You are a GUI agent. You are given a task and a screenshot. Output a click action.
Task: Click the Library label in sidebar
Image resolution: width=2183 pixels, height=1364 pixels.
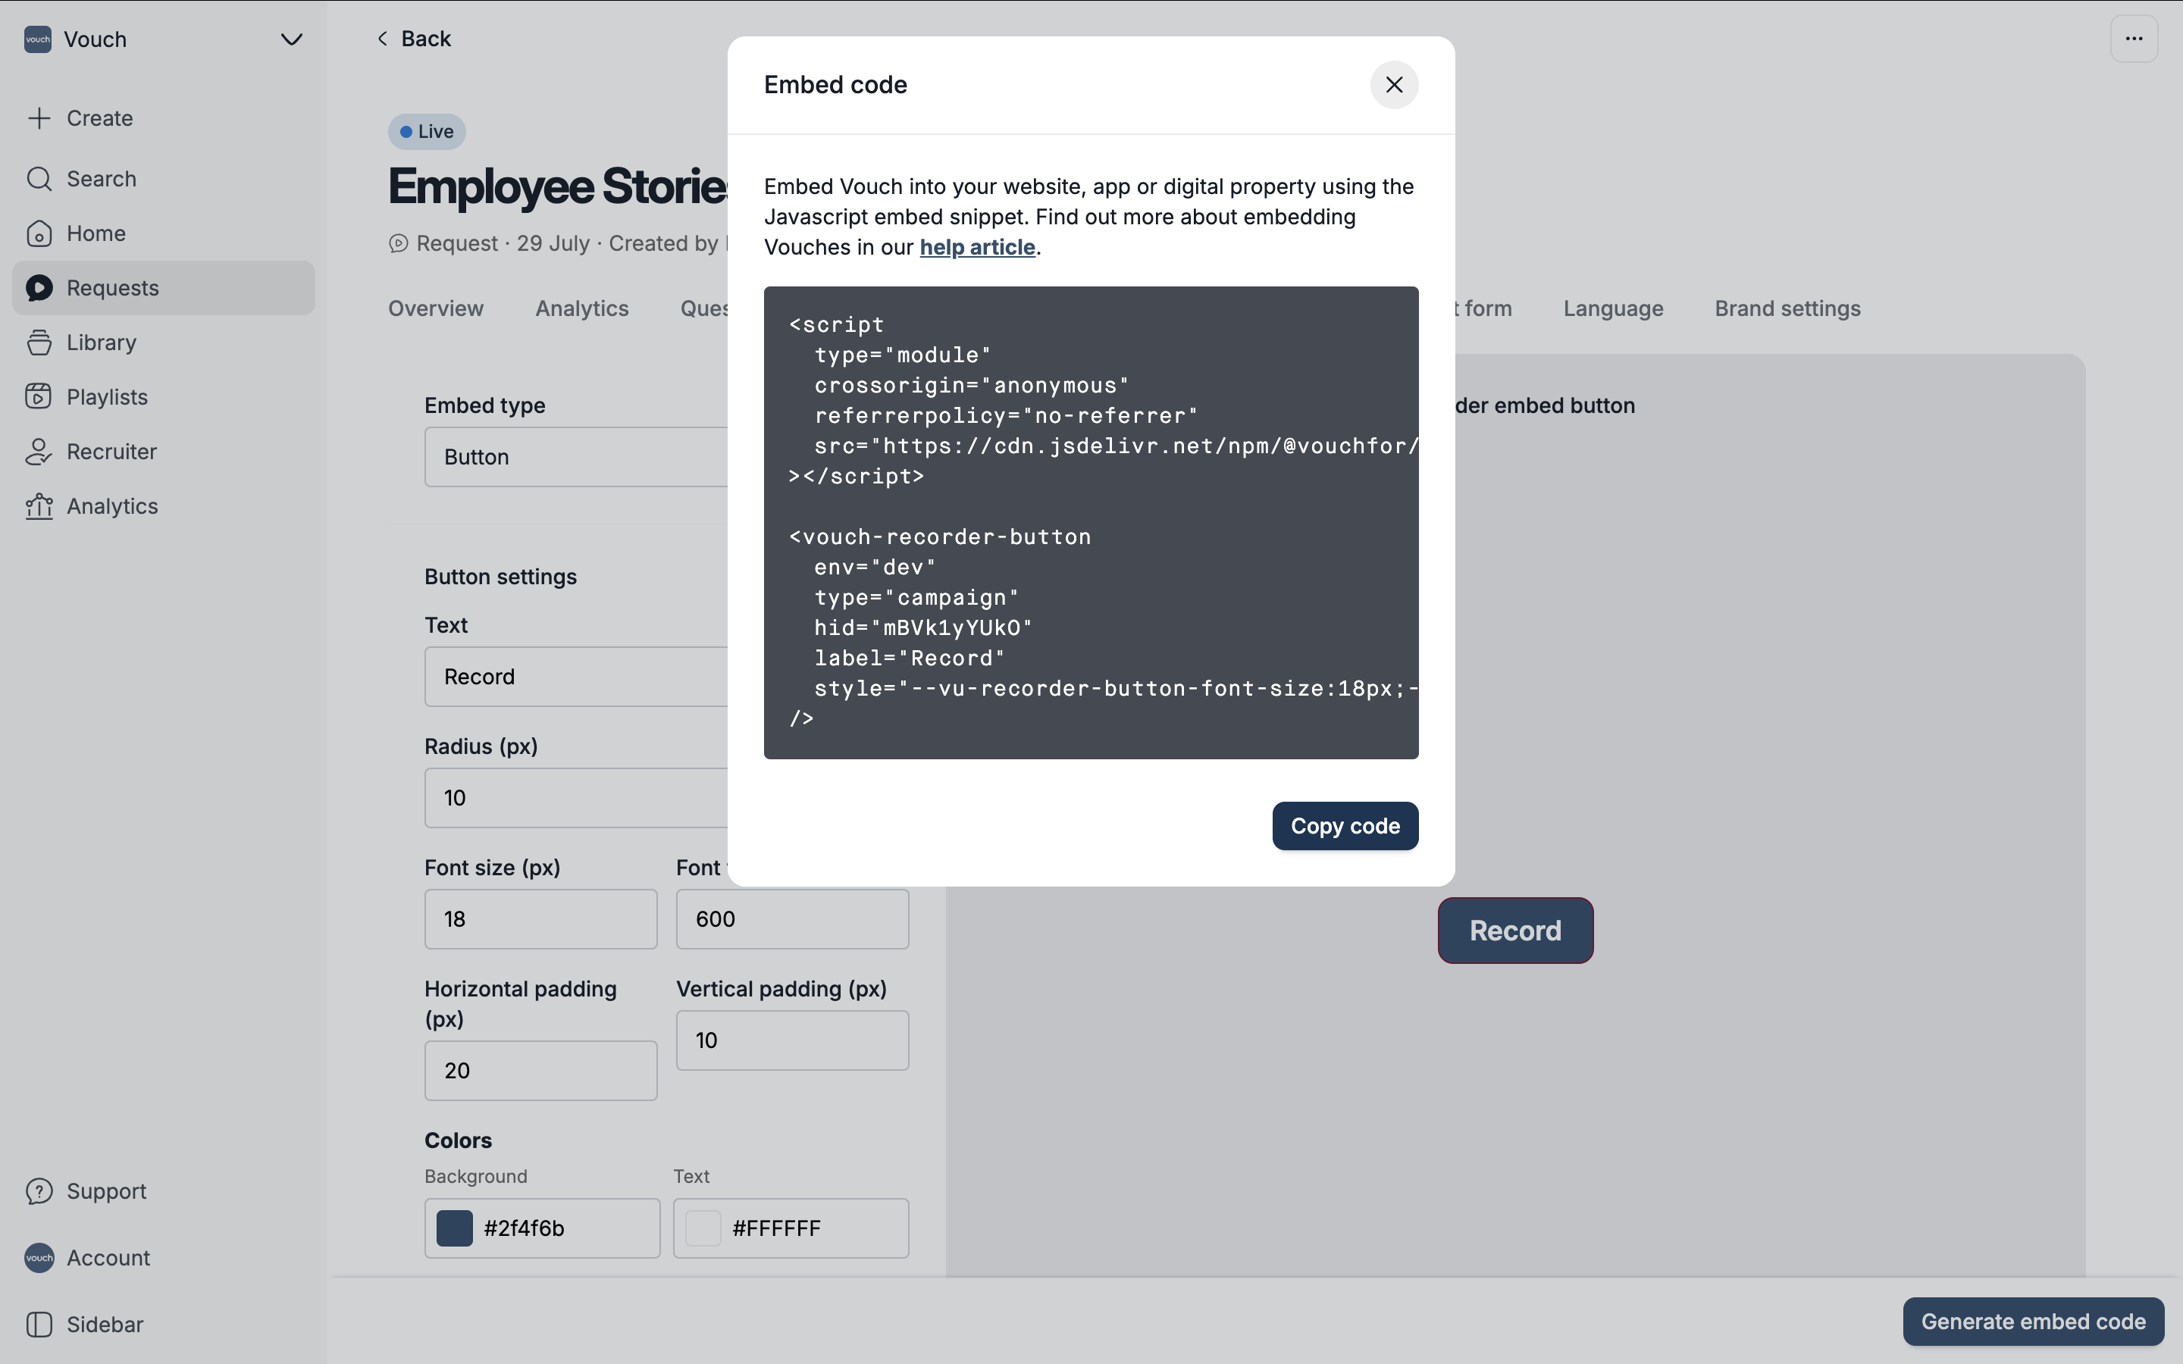102,343
